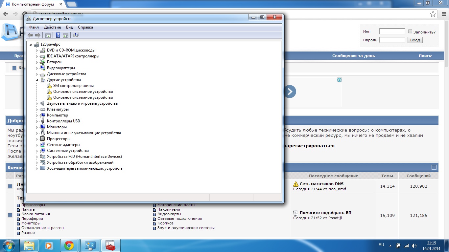Select the first Основное системное устройство entry
The width and height of the screenshot is (449, 252).
(x=83, y=92)
